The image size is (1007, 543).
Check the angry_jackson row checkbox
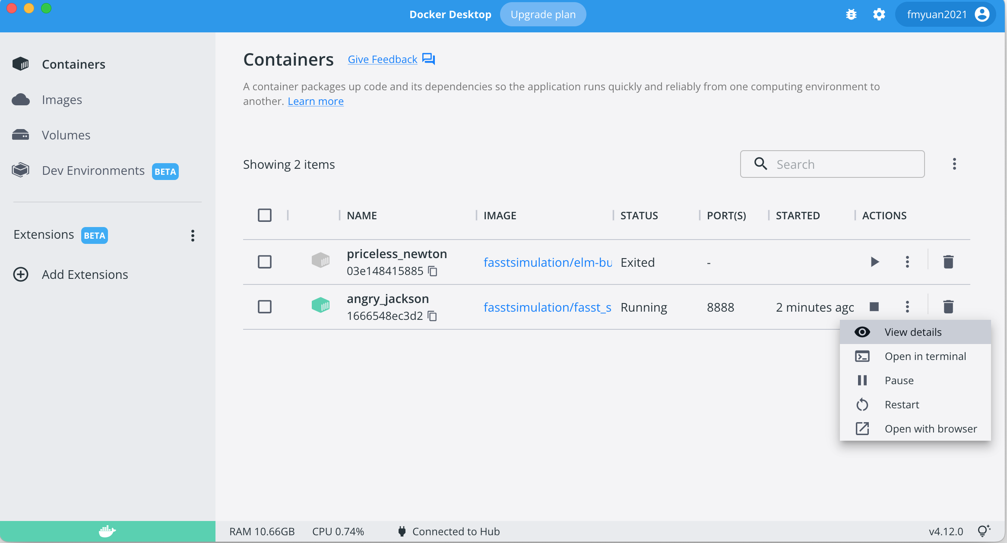click(x=265, y=307)
